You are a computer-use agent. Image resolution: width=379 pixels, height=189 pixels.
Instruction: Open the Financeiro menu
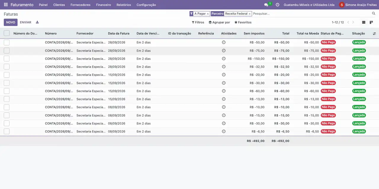[103, 5]
